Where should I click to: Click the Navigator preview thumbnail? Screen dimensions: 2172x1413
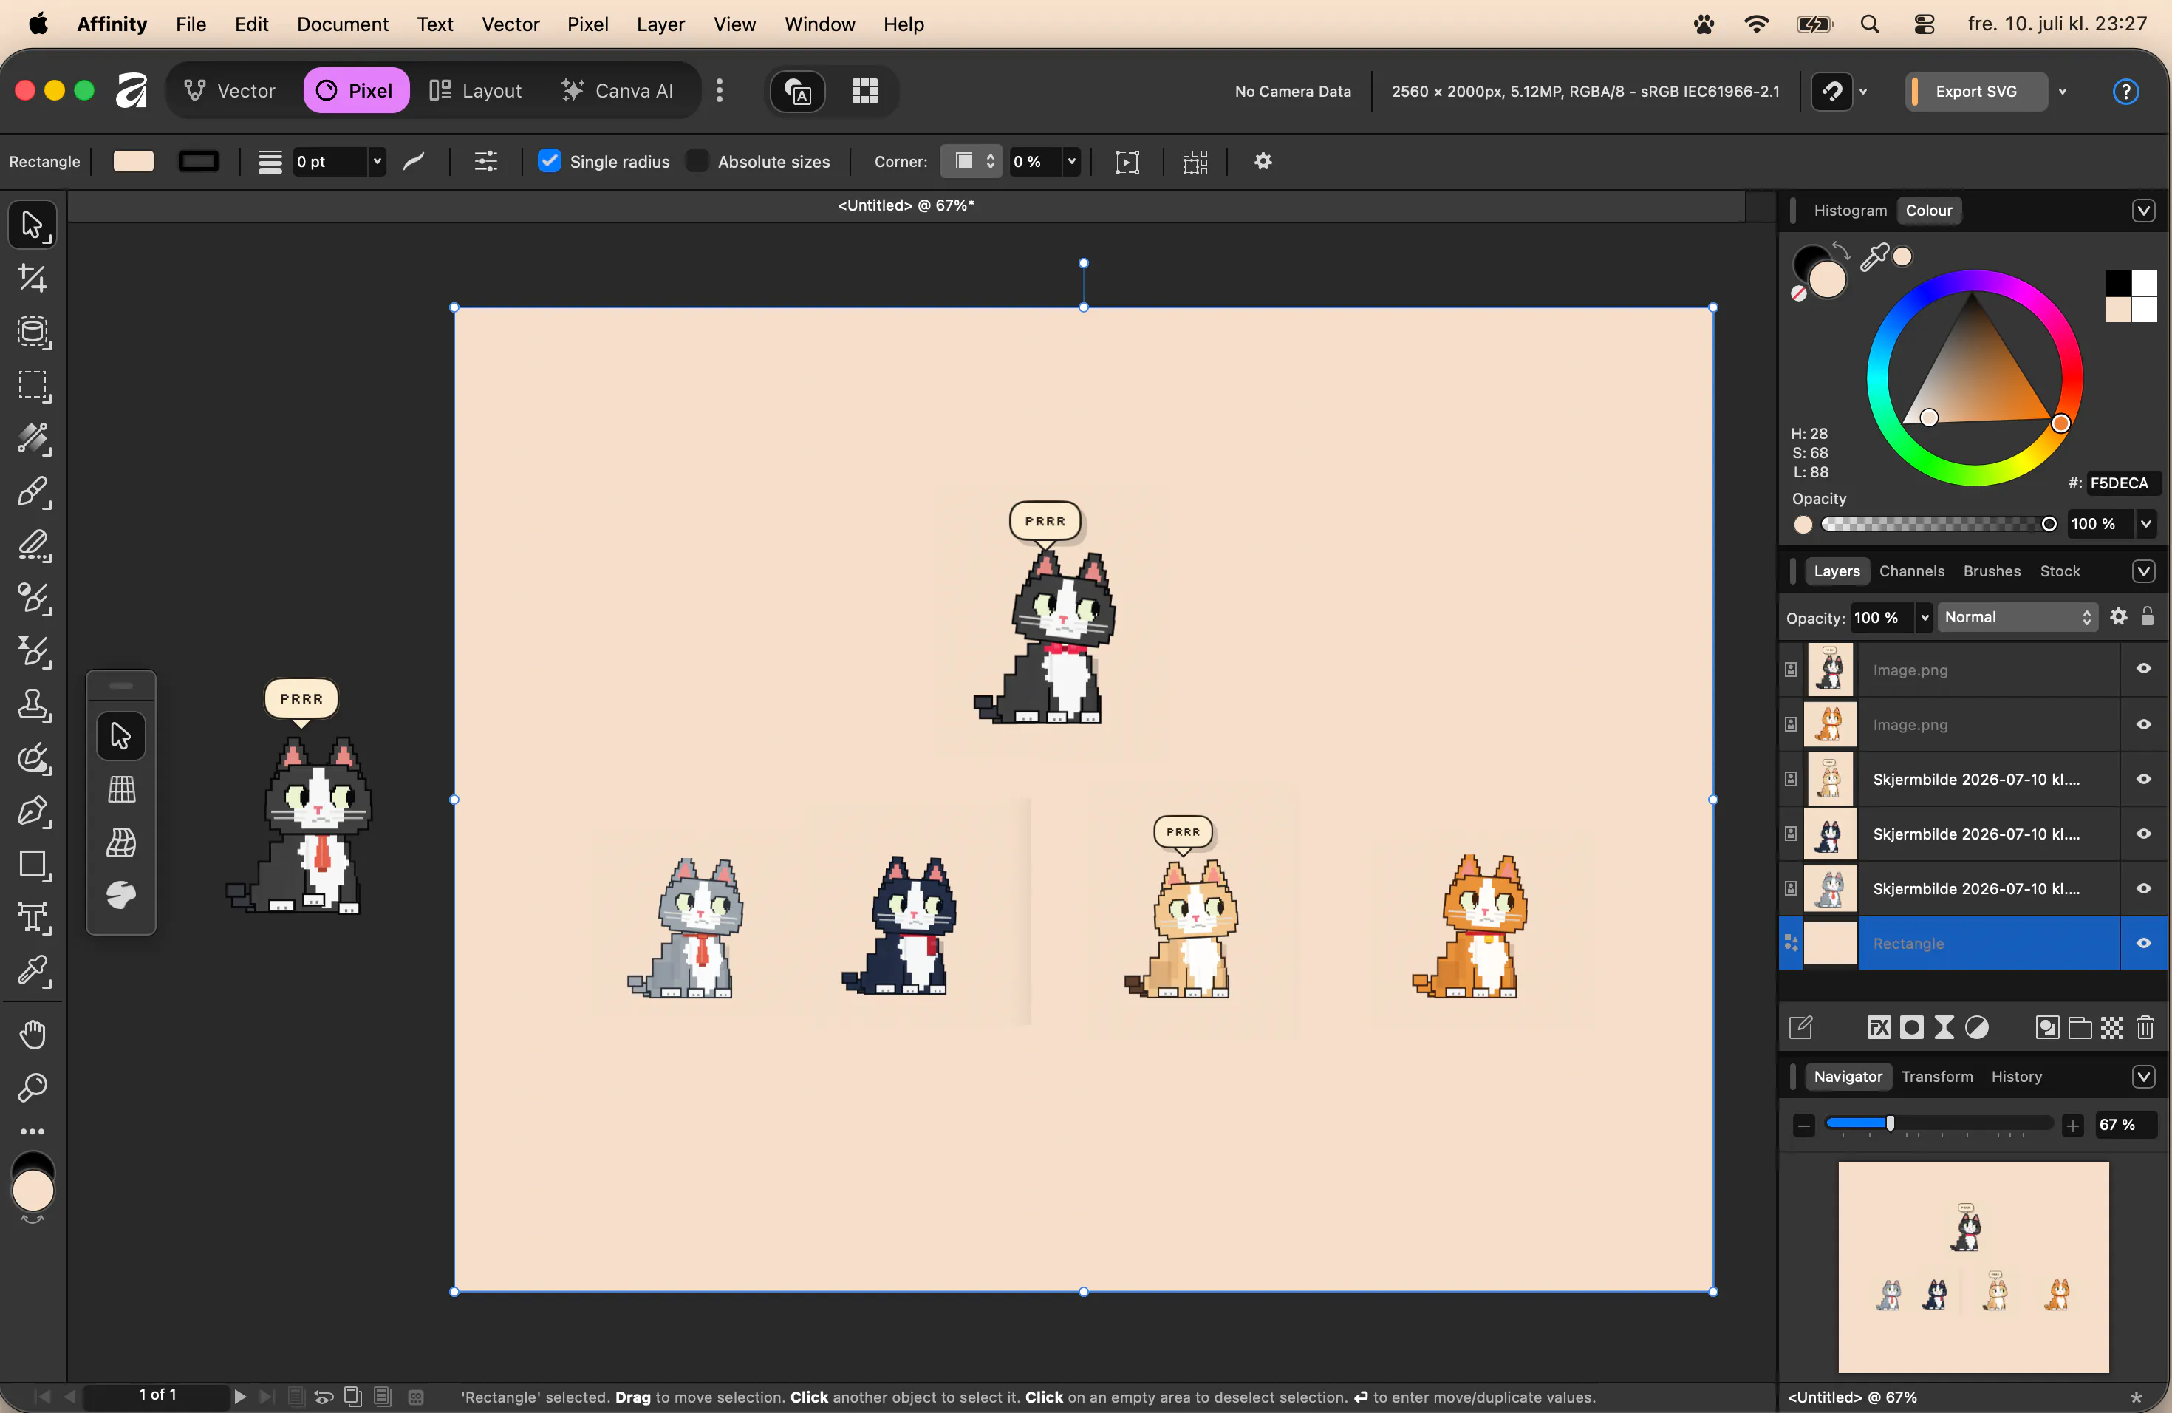(x=1973, y=1267)
